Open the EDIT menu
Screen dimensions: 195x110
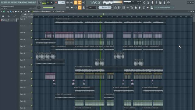click(5, 2)
